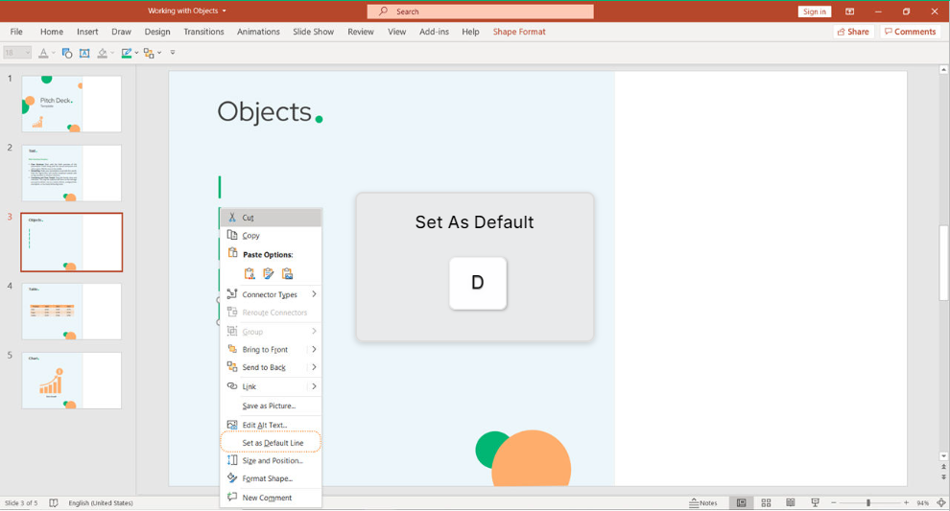Click the Arrange objects icon in the toolbar

(149, 54)
